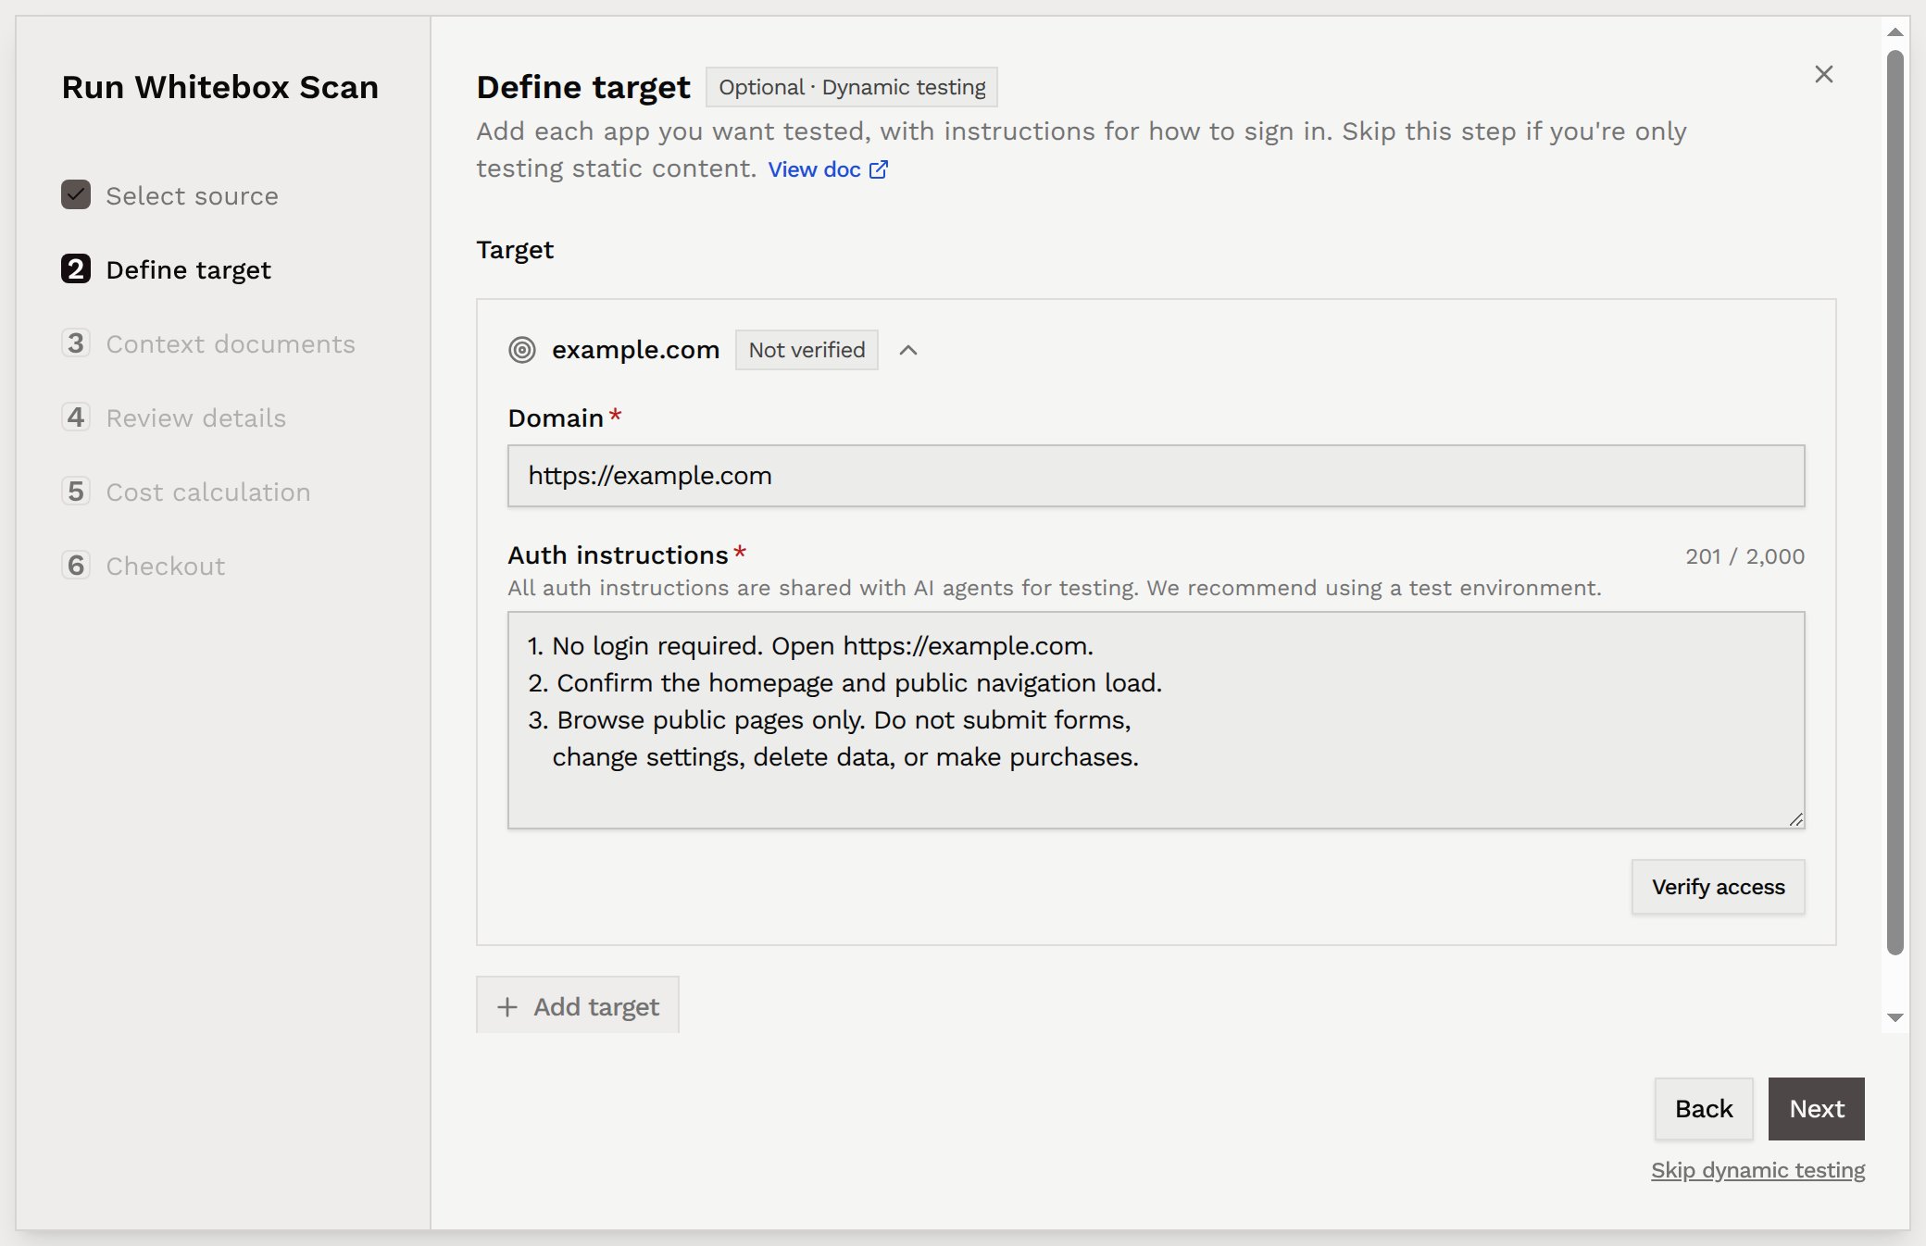The height and width of the screenshot is (1246, 1926).
Task: Click the step 4 number badge
Action: click(x=76, y=417)
